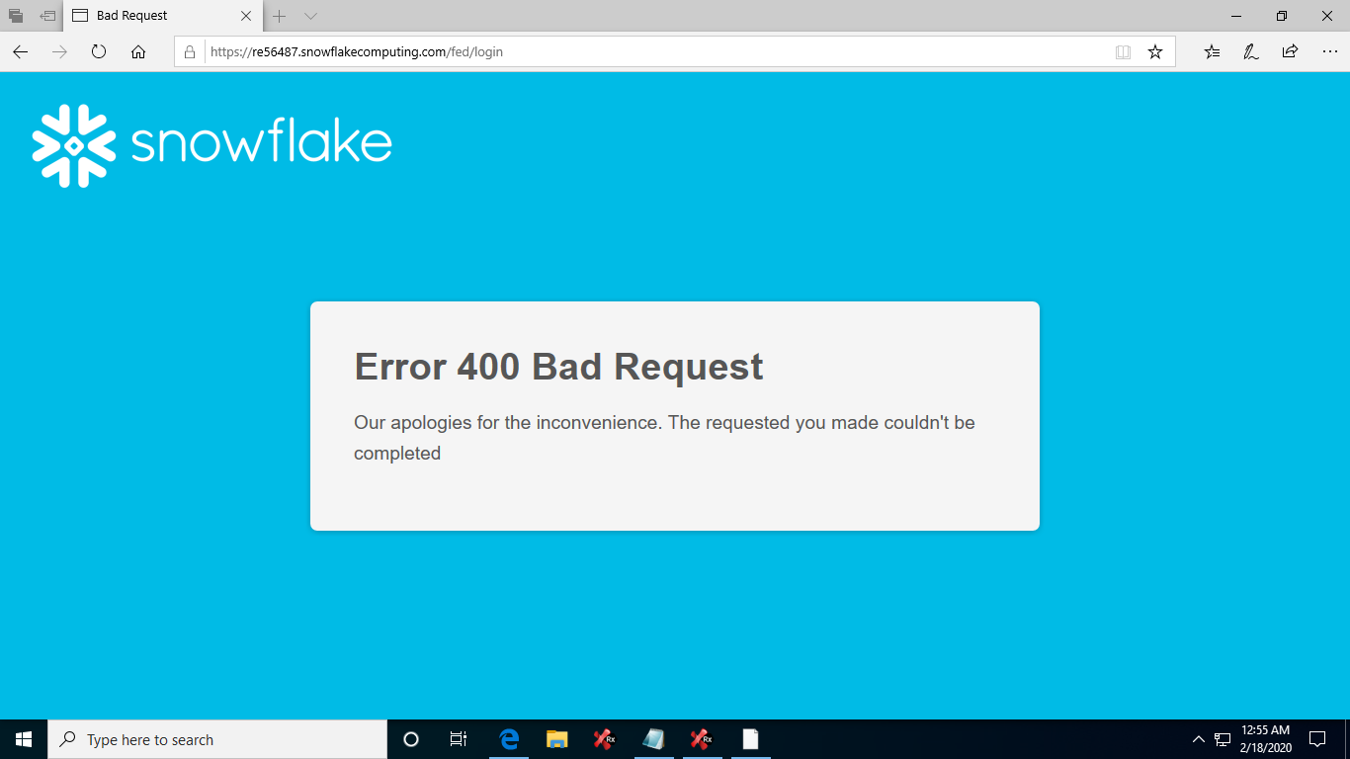Click the Type here to search box

click(217, 739)
